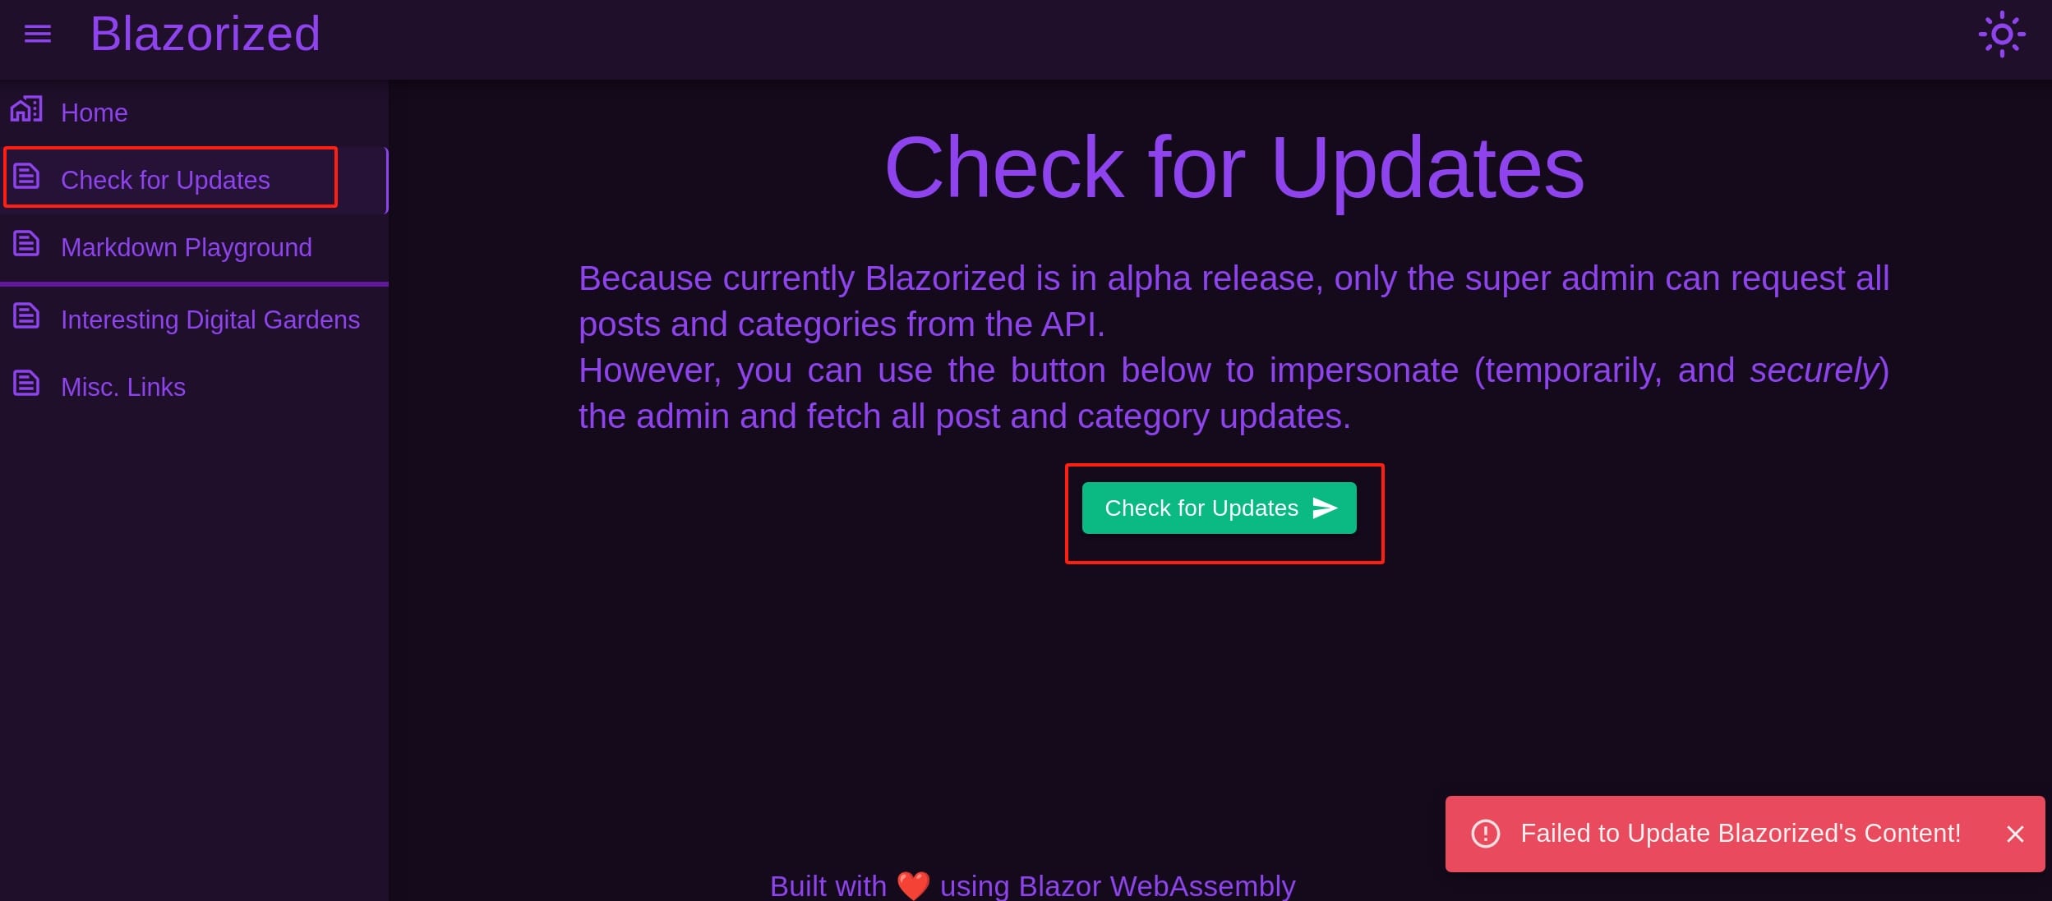Select Check for Updates sidebar item
Viewport: 2052px width, 901px height.
194,180
